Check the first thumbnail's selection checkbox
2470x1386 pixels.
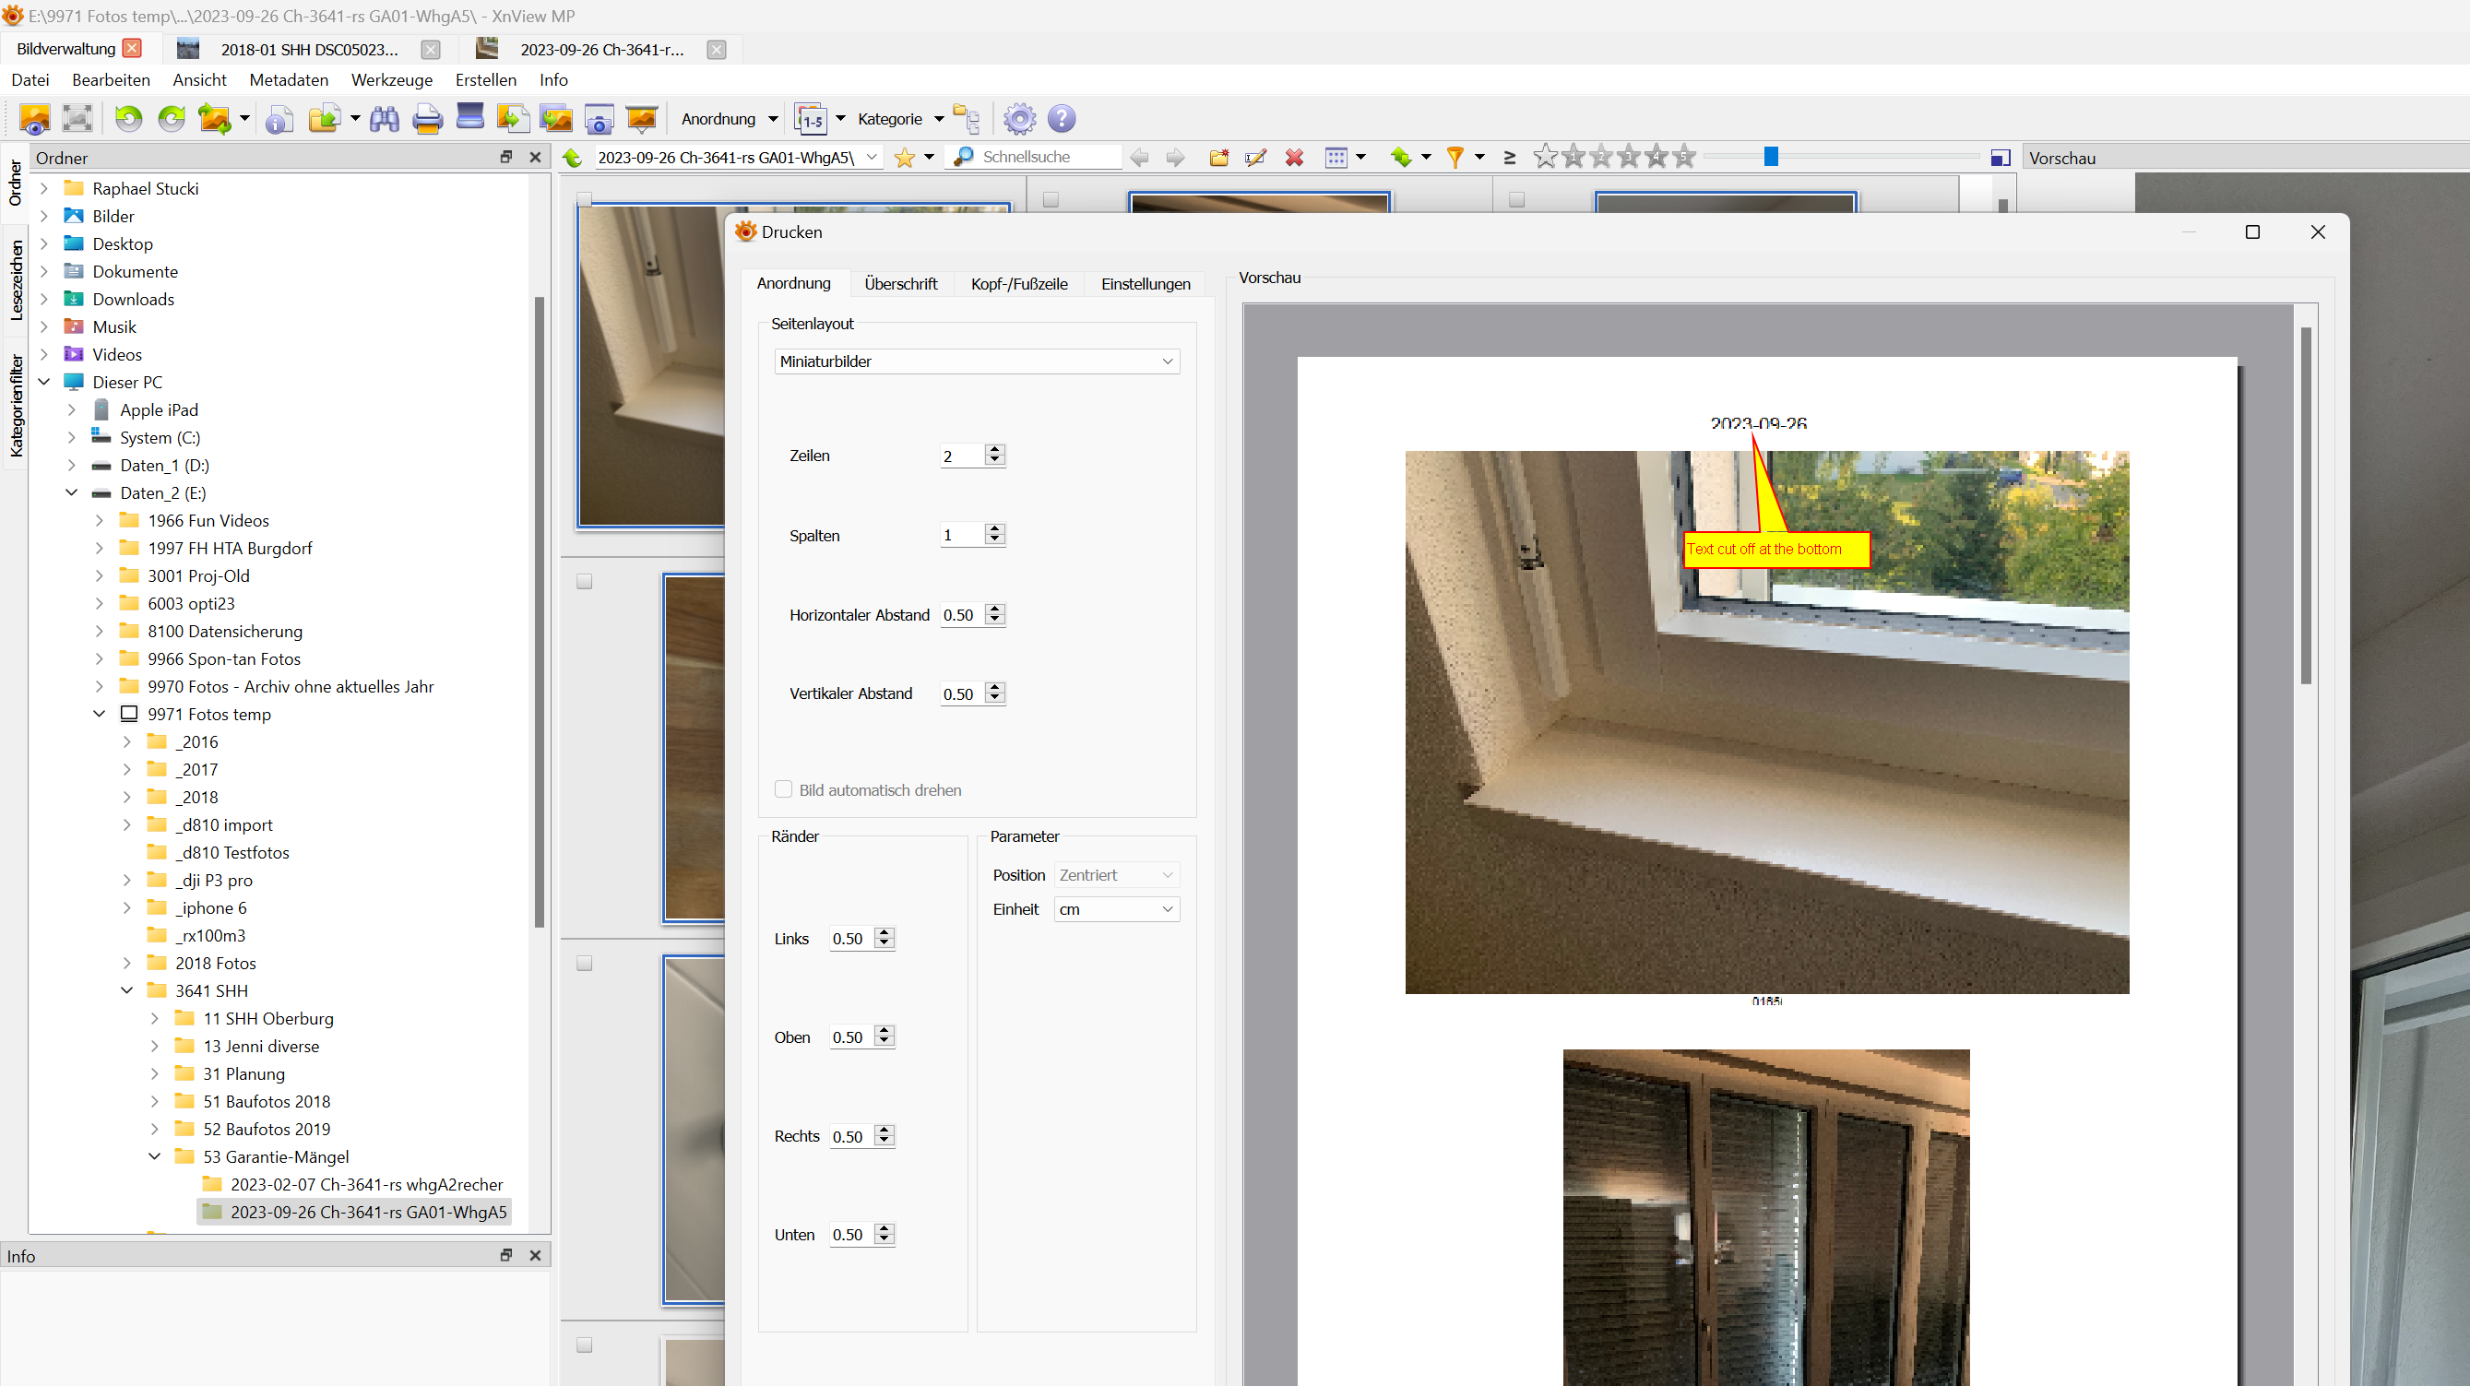pyautogui.click(x=584, y=199)
